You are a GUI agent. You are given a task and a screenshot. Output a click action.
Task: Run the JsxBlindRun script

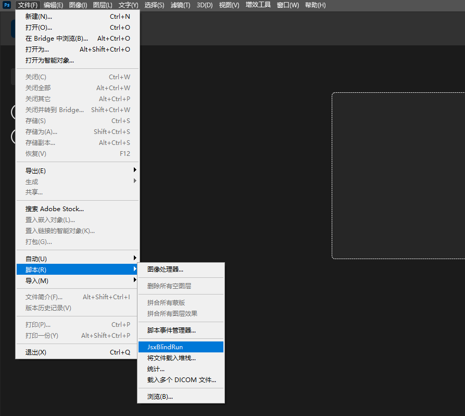pos(165,347)
